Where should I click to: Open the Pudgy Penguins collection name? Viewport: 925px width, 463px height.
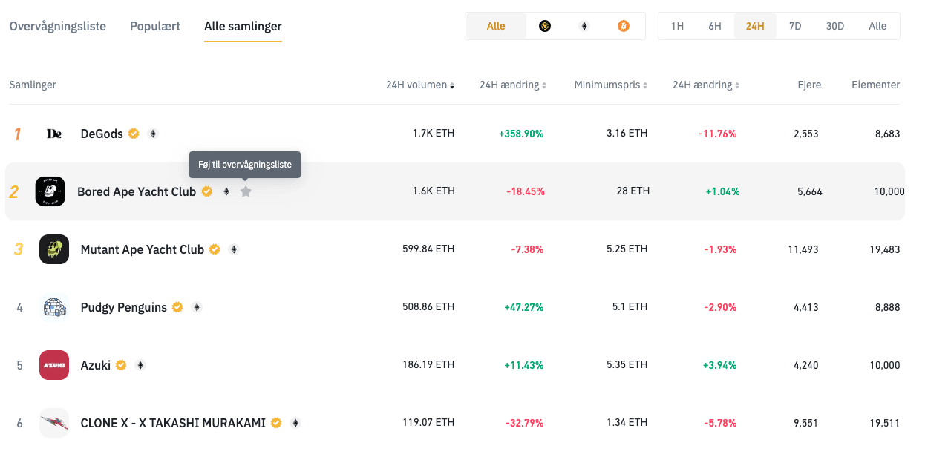pyautogui.click(x=124, y=307)
